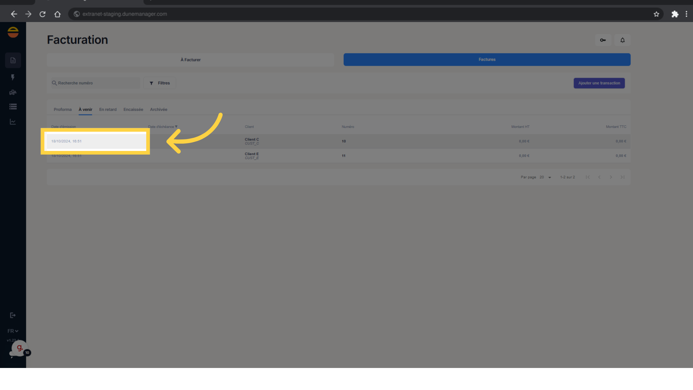Click the logout icon in sidebar

[x=13, y=315]
